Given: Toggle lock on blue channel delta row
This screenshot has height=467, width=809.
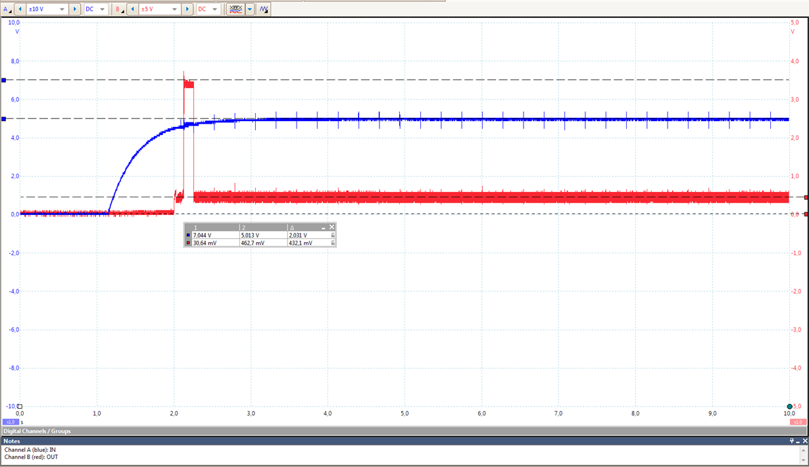Looking at the screenshot, I should click(x=332, y=235).
